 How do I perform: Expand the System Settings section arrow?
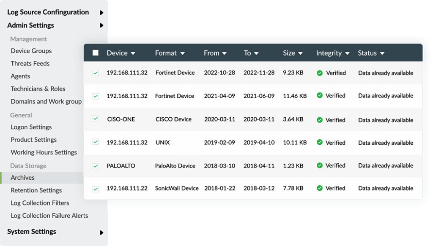(x=101, y=232)
